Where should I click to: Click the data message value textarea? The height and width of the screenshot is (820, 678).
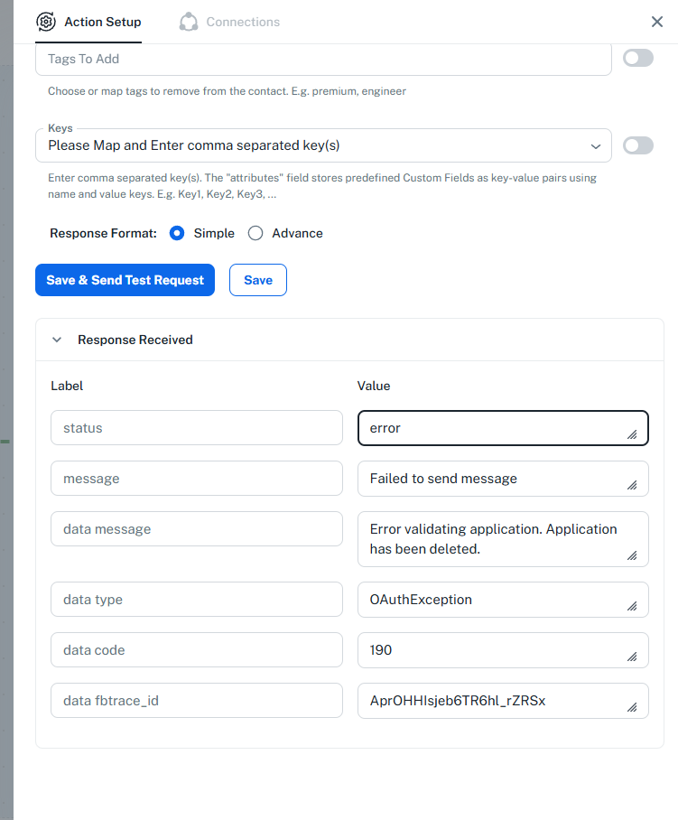coord(503,539)
